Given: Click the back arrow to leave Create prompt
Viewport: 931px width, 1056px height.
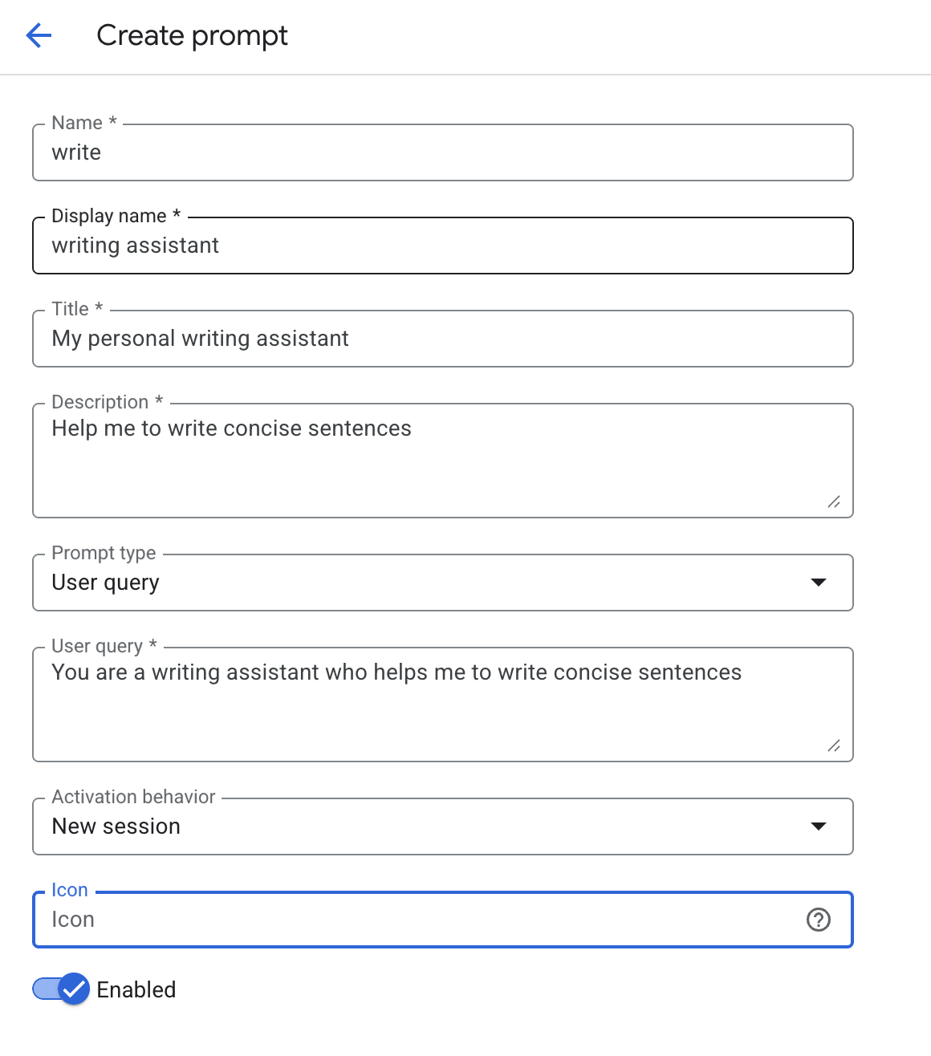Looking at the screenshot, I should (x=38, y=35).
